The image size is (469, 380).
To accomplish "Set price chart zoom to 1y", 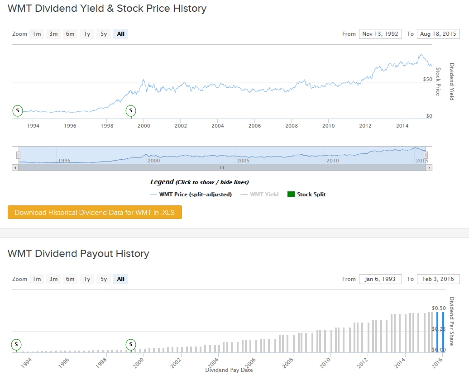I will tap(87, 34).
